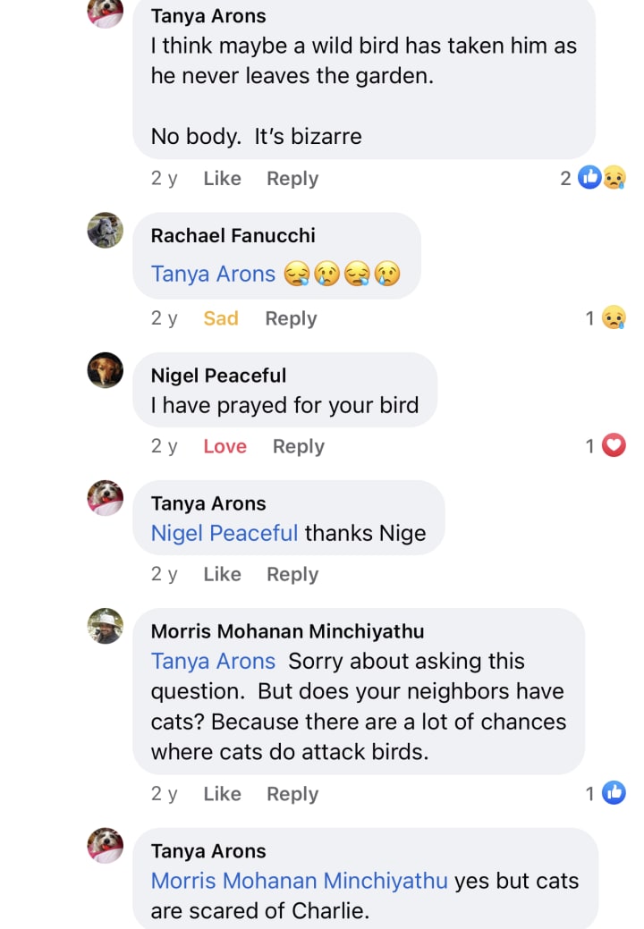
Task: View like reaction on Morris's cats comment
Action: [x=613, y=792]
